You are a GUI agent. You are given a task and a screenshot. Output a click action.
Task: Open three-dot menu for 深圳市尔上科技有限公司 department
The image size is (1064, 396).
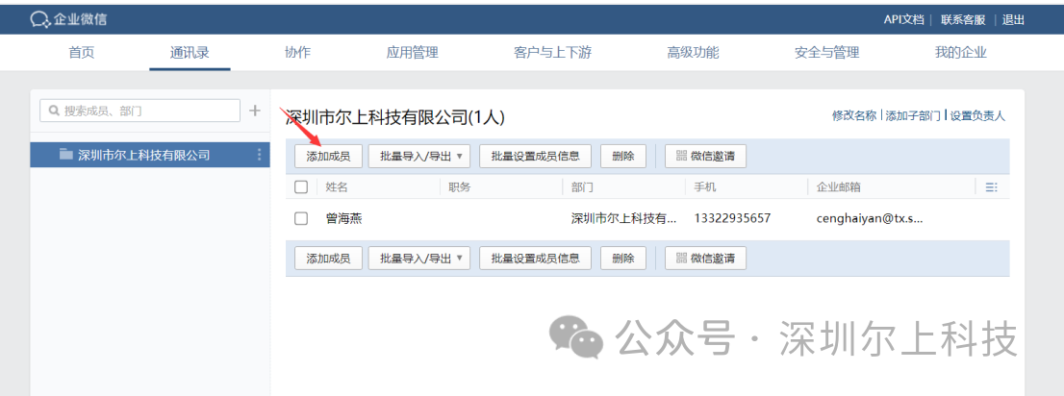[259, 155]
